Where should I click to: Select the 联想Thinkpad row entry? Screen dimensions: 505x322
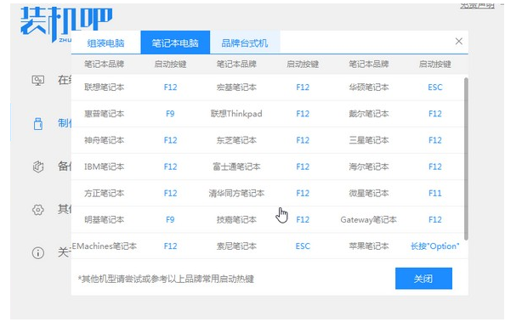click(236, 114)
